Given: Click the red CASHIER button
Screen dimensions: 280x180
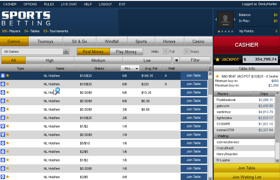Looking at the screenshot, I should 247,45.
